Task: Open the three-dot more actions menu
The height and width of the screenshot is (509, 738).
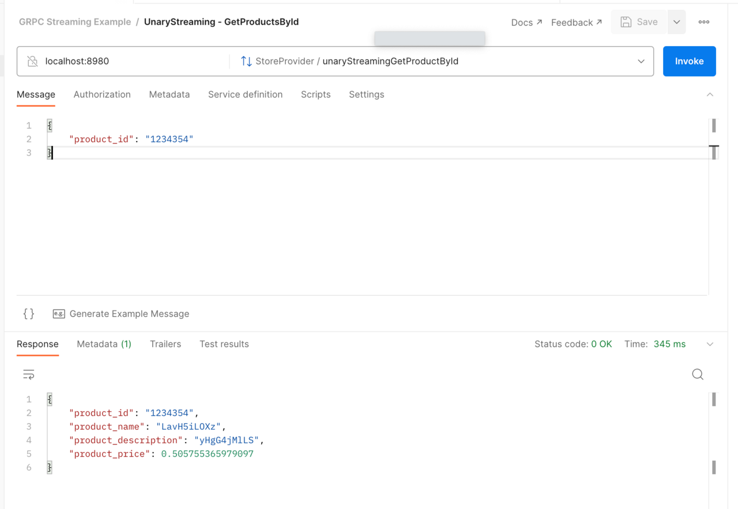Action: coord(703,22)
